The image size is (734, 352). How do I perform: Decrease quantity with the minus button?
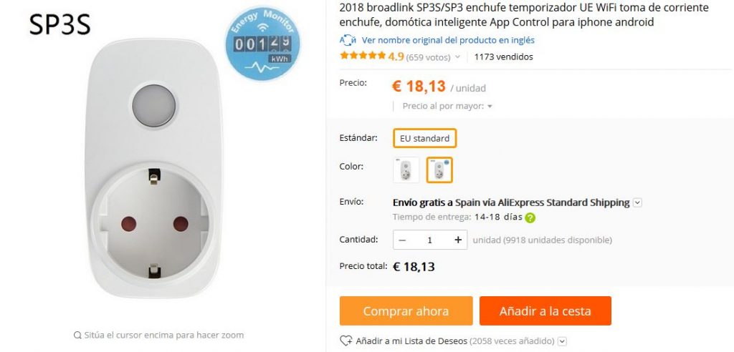click(402, 240)
